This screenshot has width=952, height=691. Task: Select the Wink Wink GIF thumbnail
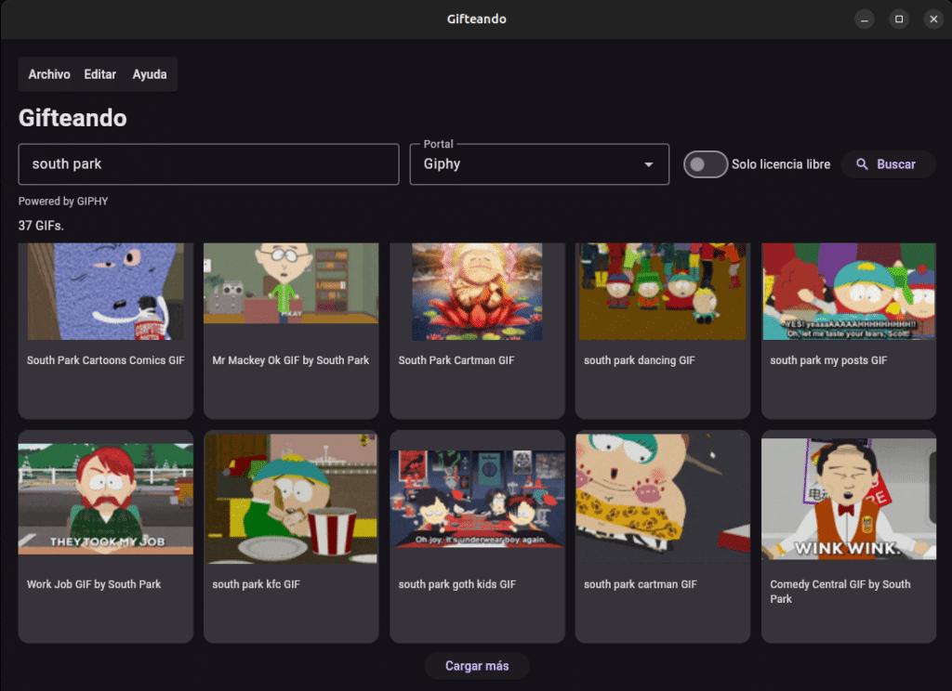849,499
